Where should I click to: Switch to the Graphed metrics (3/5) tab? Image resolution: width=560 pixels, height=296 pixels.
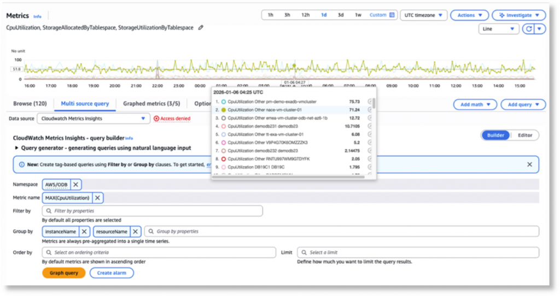tap(151, 103)
